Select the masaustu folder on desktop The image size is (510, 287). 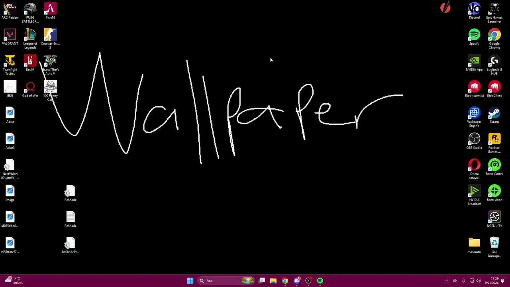click(x=474, y=245)
